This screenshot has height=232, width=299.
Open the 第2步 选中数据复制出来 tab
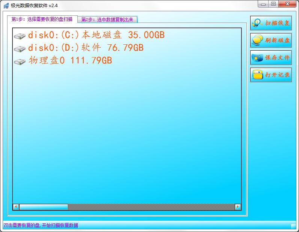[x=107, y=20]
